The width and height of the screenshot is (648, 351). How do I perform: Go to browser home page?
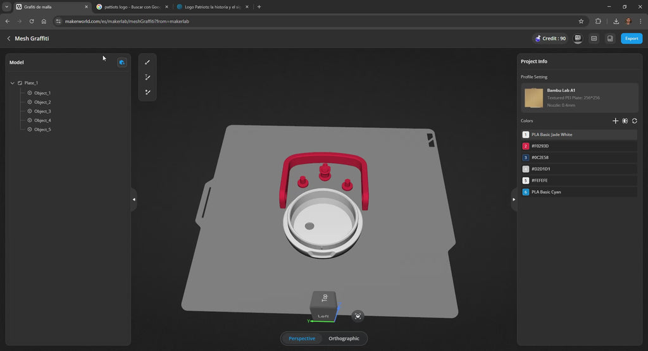pyautogui.click(x=44, y=21)
